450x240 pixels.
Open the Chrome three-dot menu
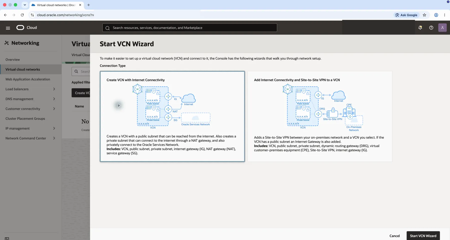tap(444, 15)
